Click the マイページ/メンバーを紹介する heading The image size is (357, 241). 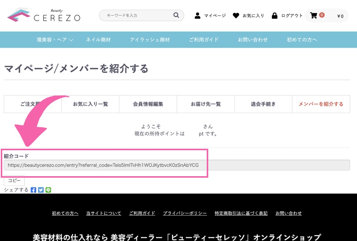[76, 69]
